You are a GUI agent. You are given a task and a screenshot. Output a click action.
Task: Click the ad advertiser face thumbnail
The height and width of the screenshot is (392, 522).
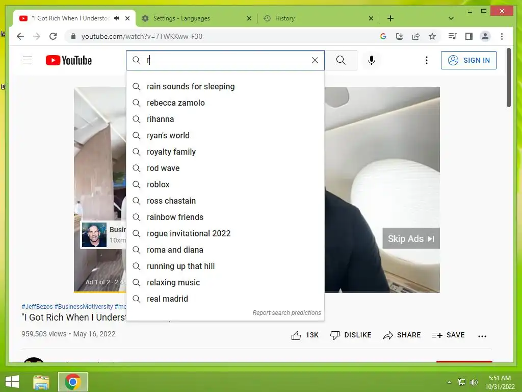94,235
